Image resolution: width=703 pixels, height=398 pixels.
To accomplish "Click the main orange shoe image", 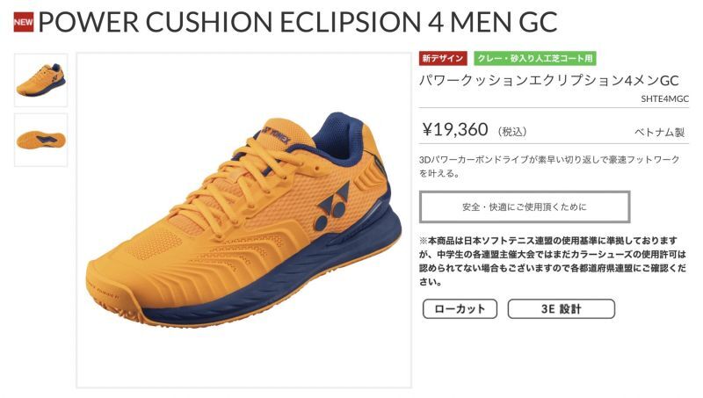I will pos(243,220).
